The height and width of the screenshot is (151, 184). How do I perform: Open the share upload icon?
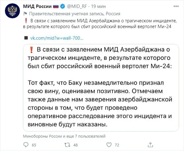150,145
